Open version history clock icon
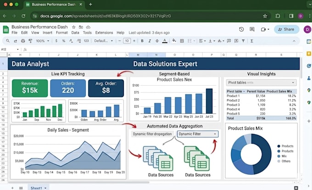312x190 pixels. coord(241,29)
